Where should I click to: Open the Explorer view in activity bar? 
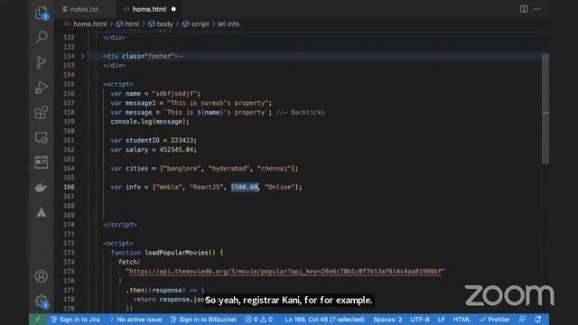(42, 13)
